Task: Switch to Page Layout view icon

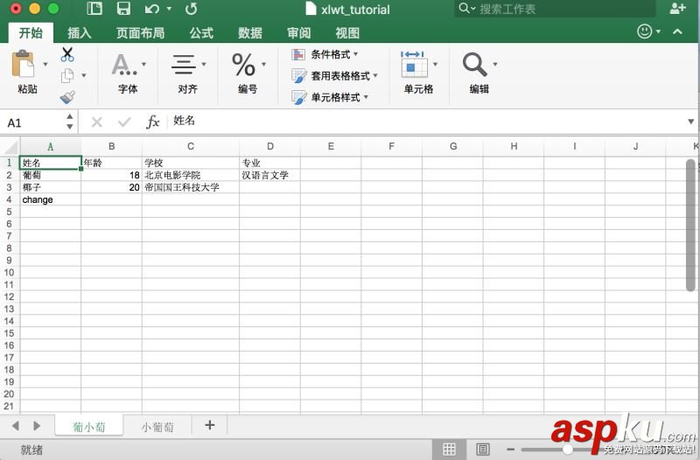Action: click(483, 449)
